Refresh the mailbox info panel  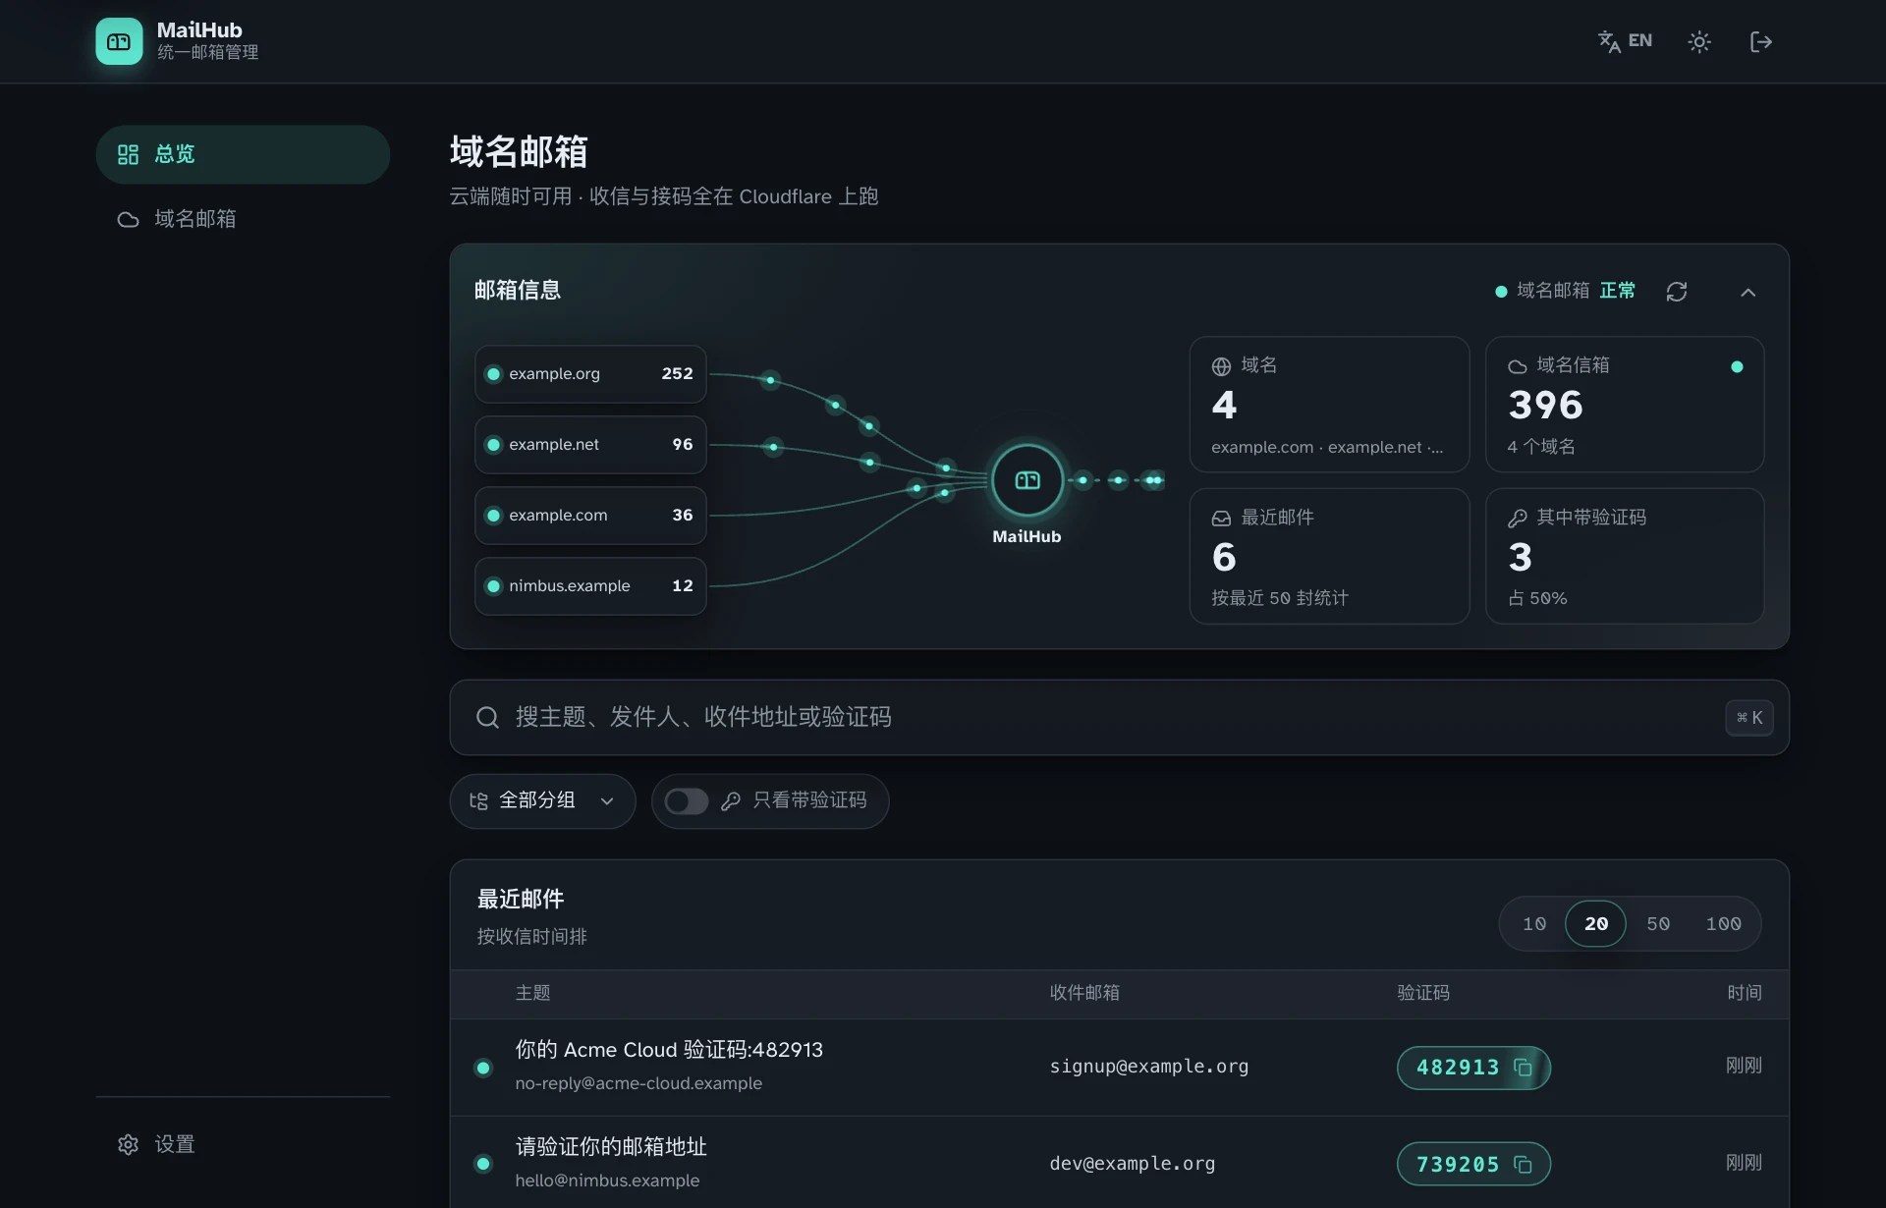pos(1677,292)
